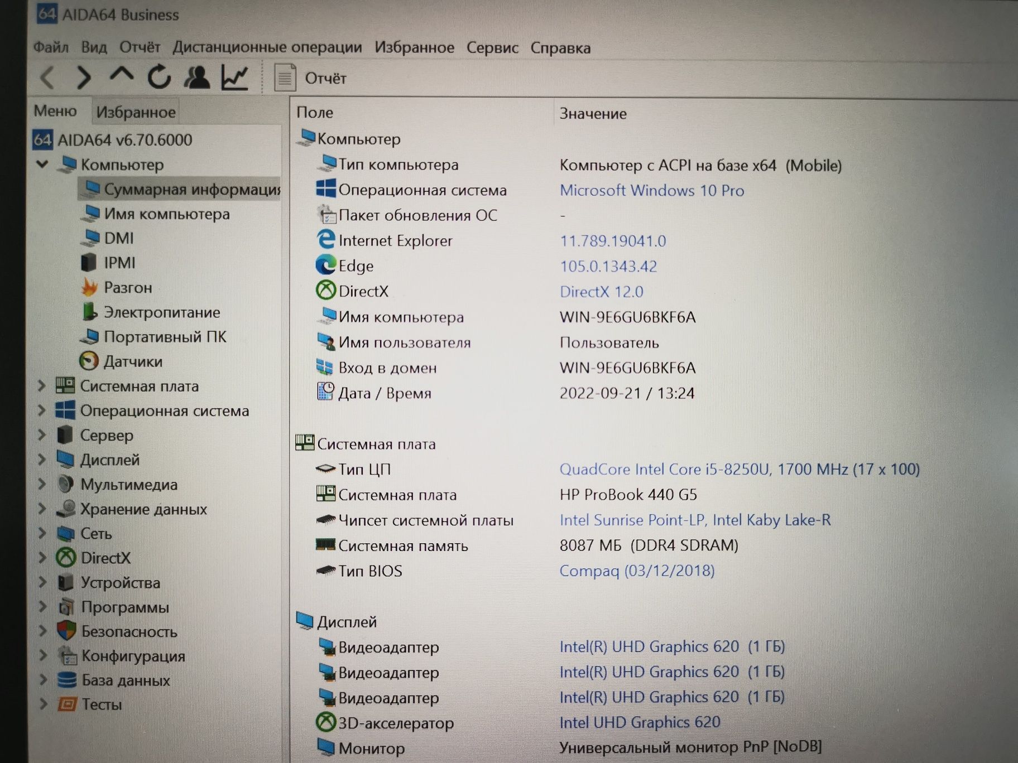Screen dimensions: 1018x763
Task: Click the Поле column header
Action: pyautogui.click(x=314, y=113)
